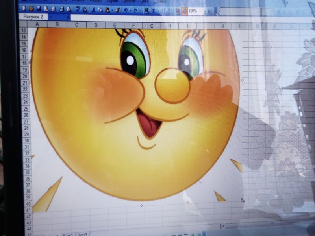Open the zoom 100% dropdown arrow

(x=205, y=12)
